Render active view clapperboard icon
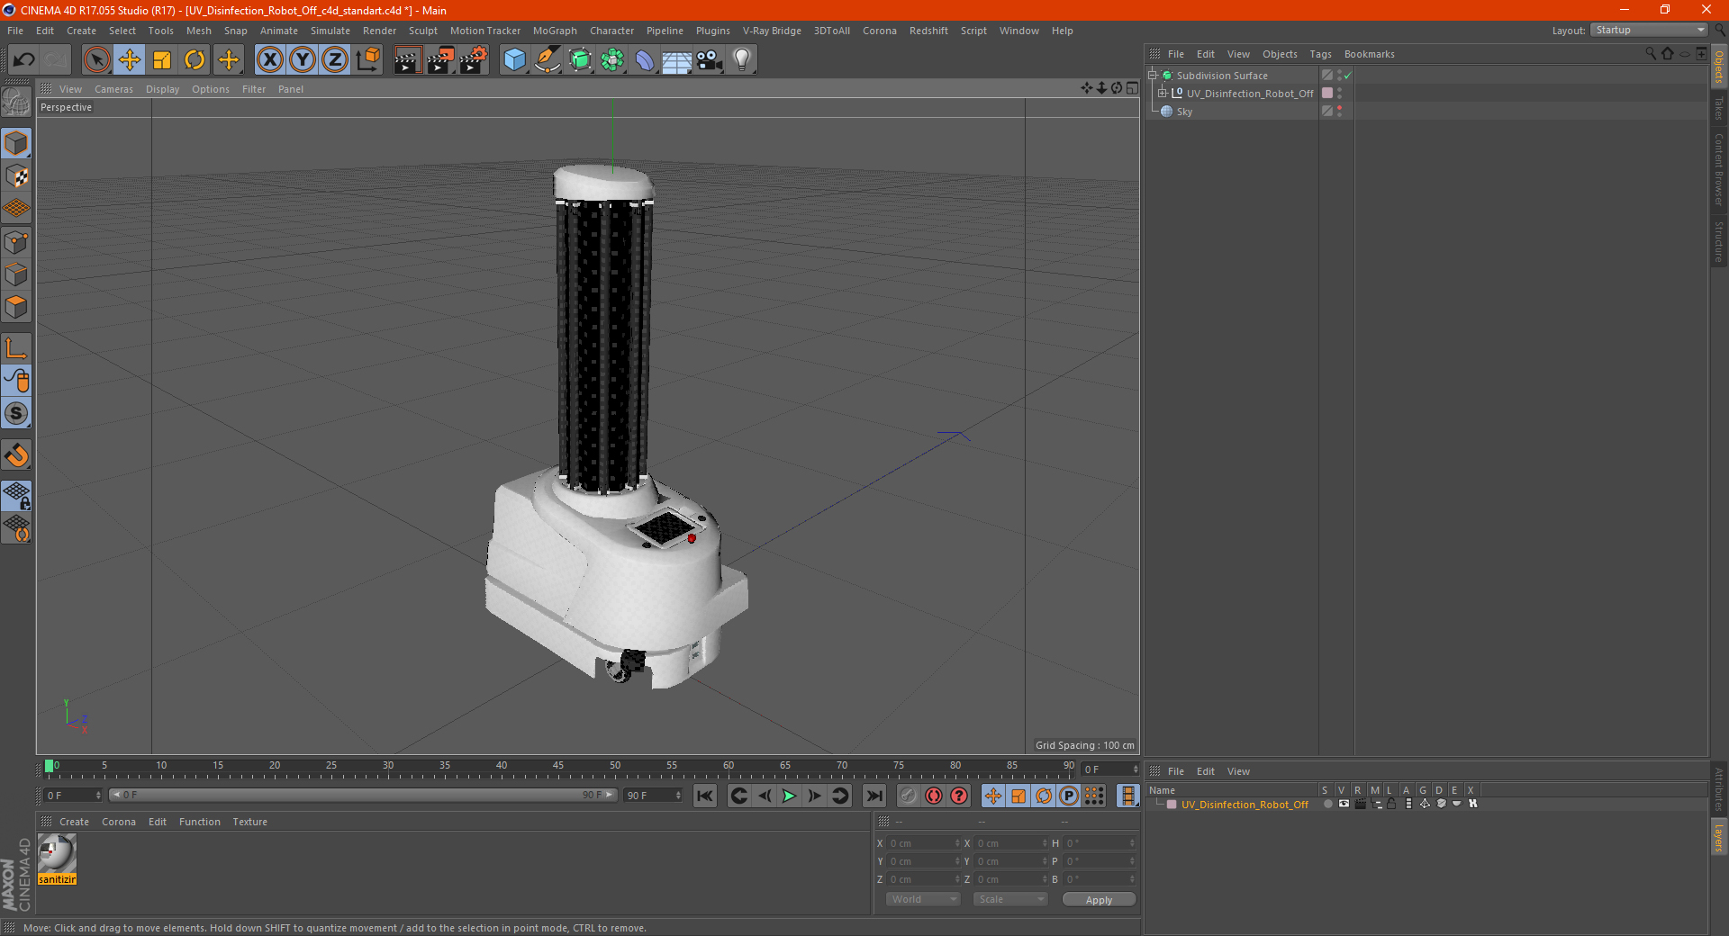This screenshot has height=936, width=1729. click(x=407, y=60)
